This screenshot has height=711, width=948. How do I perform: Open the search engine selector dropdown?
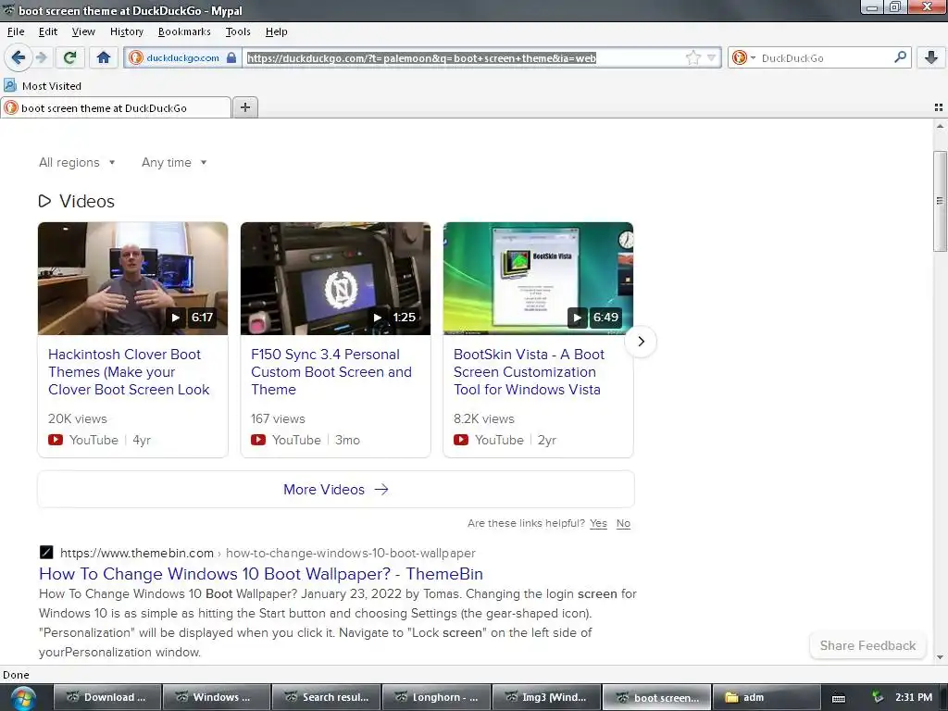coord(743,57)
